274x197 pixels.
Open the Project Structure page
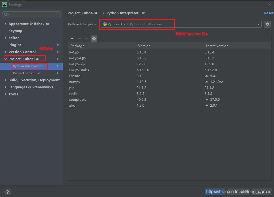[x=26, y=73]
